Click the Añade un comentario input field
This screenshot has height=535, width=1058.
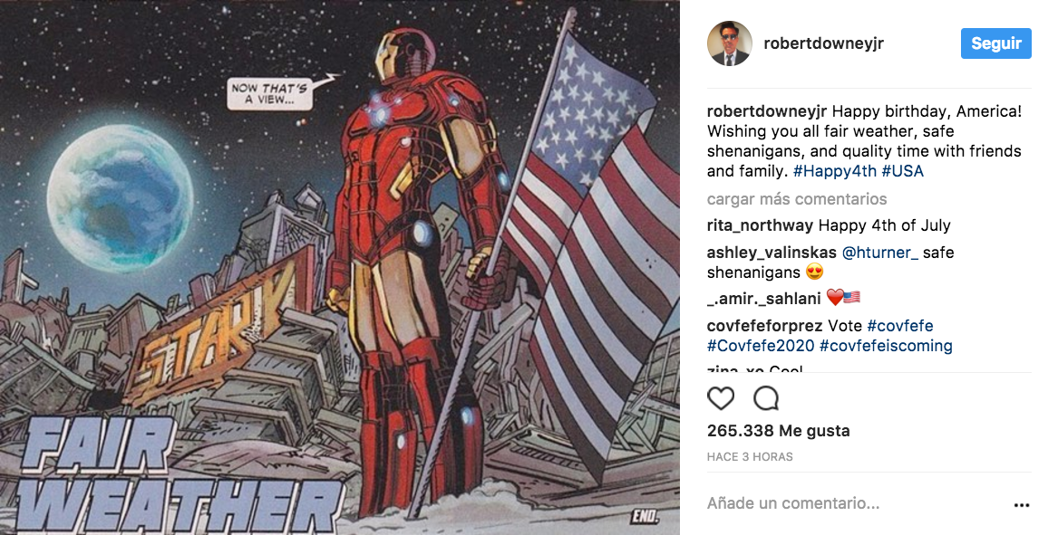[853, 503]
